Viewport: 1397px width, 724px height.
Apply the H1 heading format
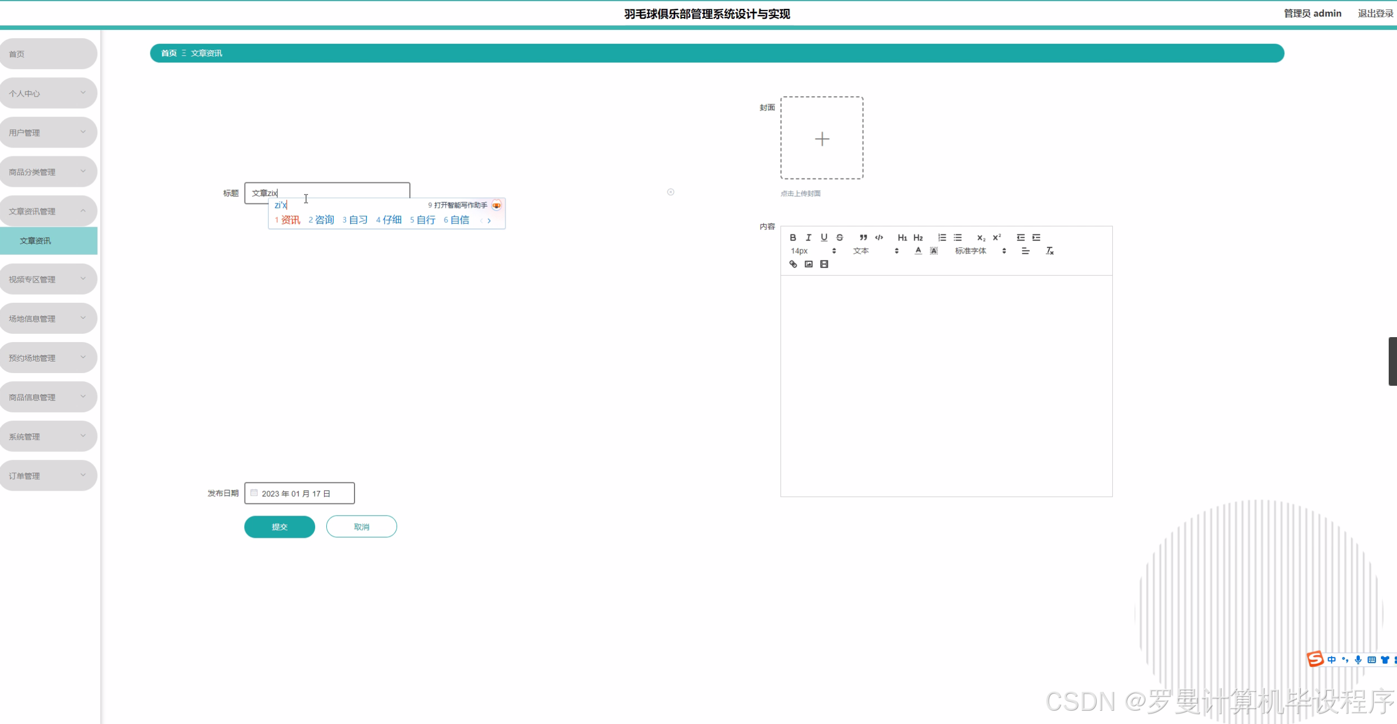[x=902, y=237]
